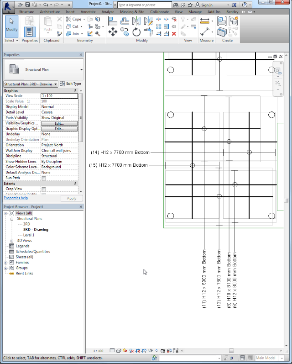Screen dimensions: 292x364
Task: Click the Temporary Hide/Isolate glasses icon
Action: [150, 351]
